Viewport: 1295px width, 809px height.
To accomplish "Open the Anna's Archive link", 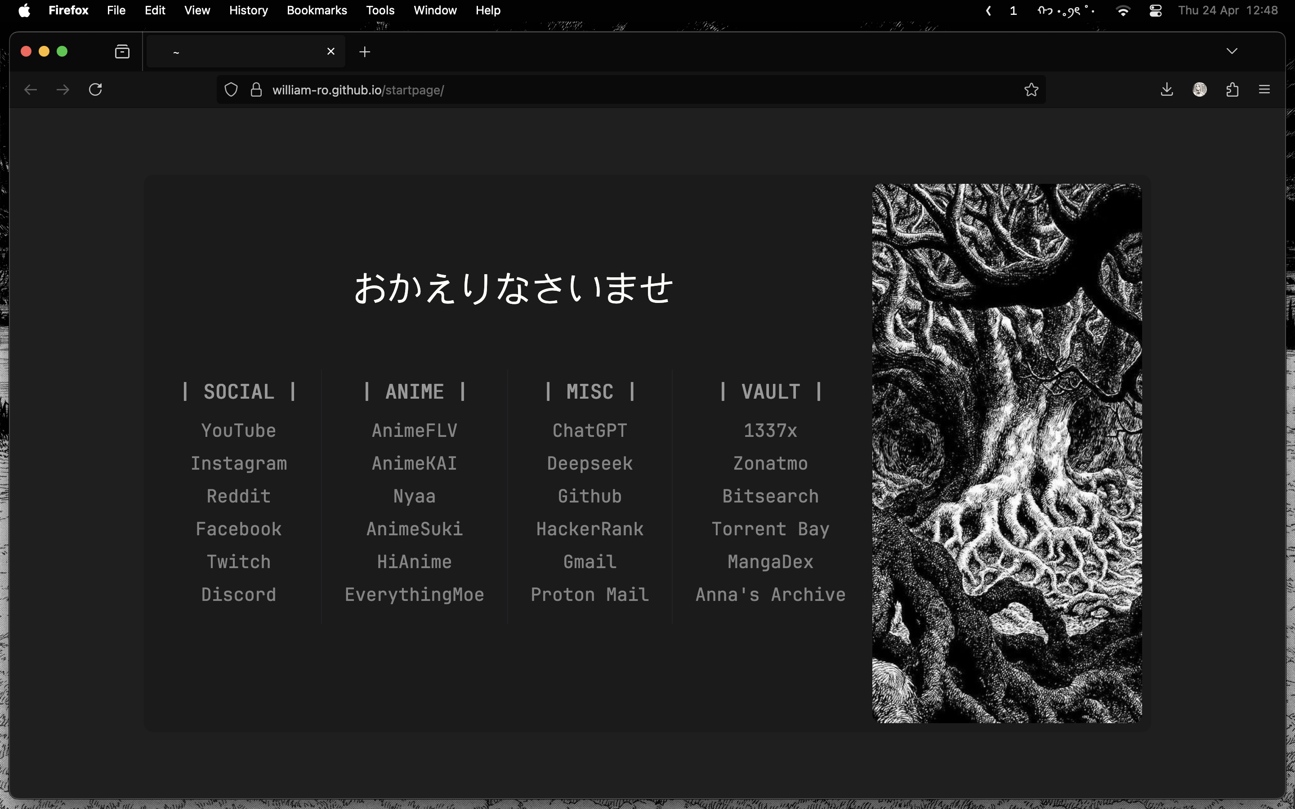I will click(771, 595).
